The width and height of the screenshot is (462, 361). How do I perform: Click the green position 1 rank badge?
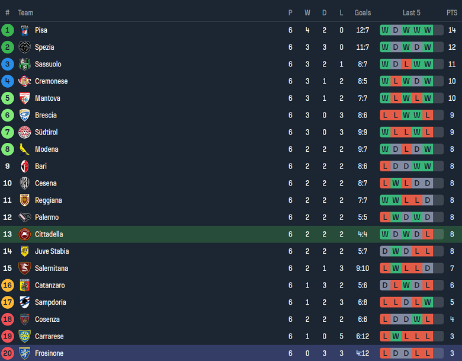coord(8,30)
